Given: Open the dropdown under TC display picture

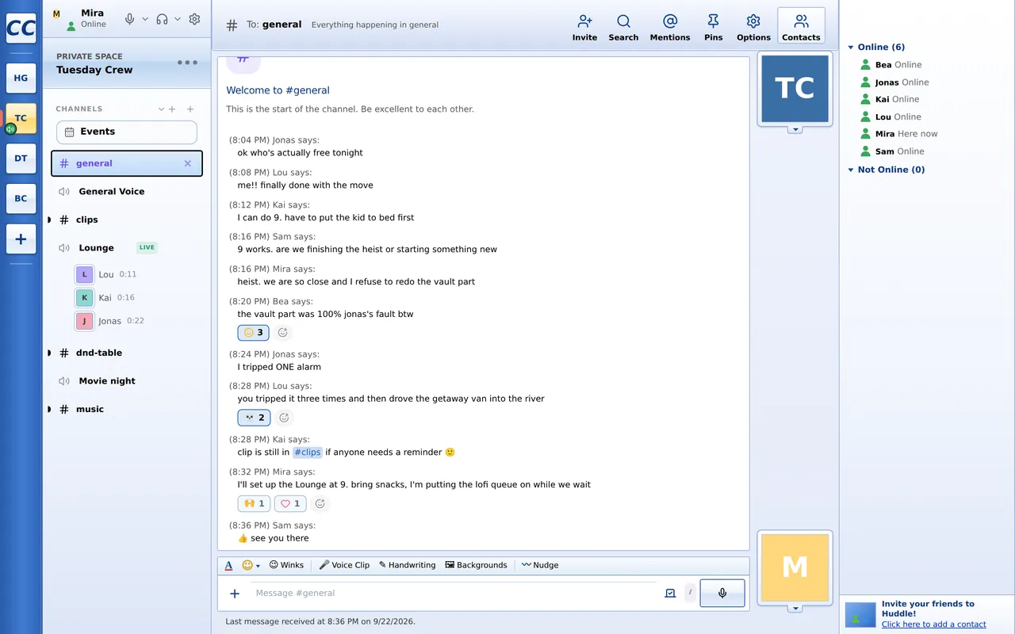Looking at the screenshot, I should [x=795, y=130].
